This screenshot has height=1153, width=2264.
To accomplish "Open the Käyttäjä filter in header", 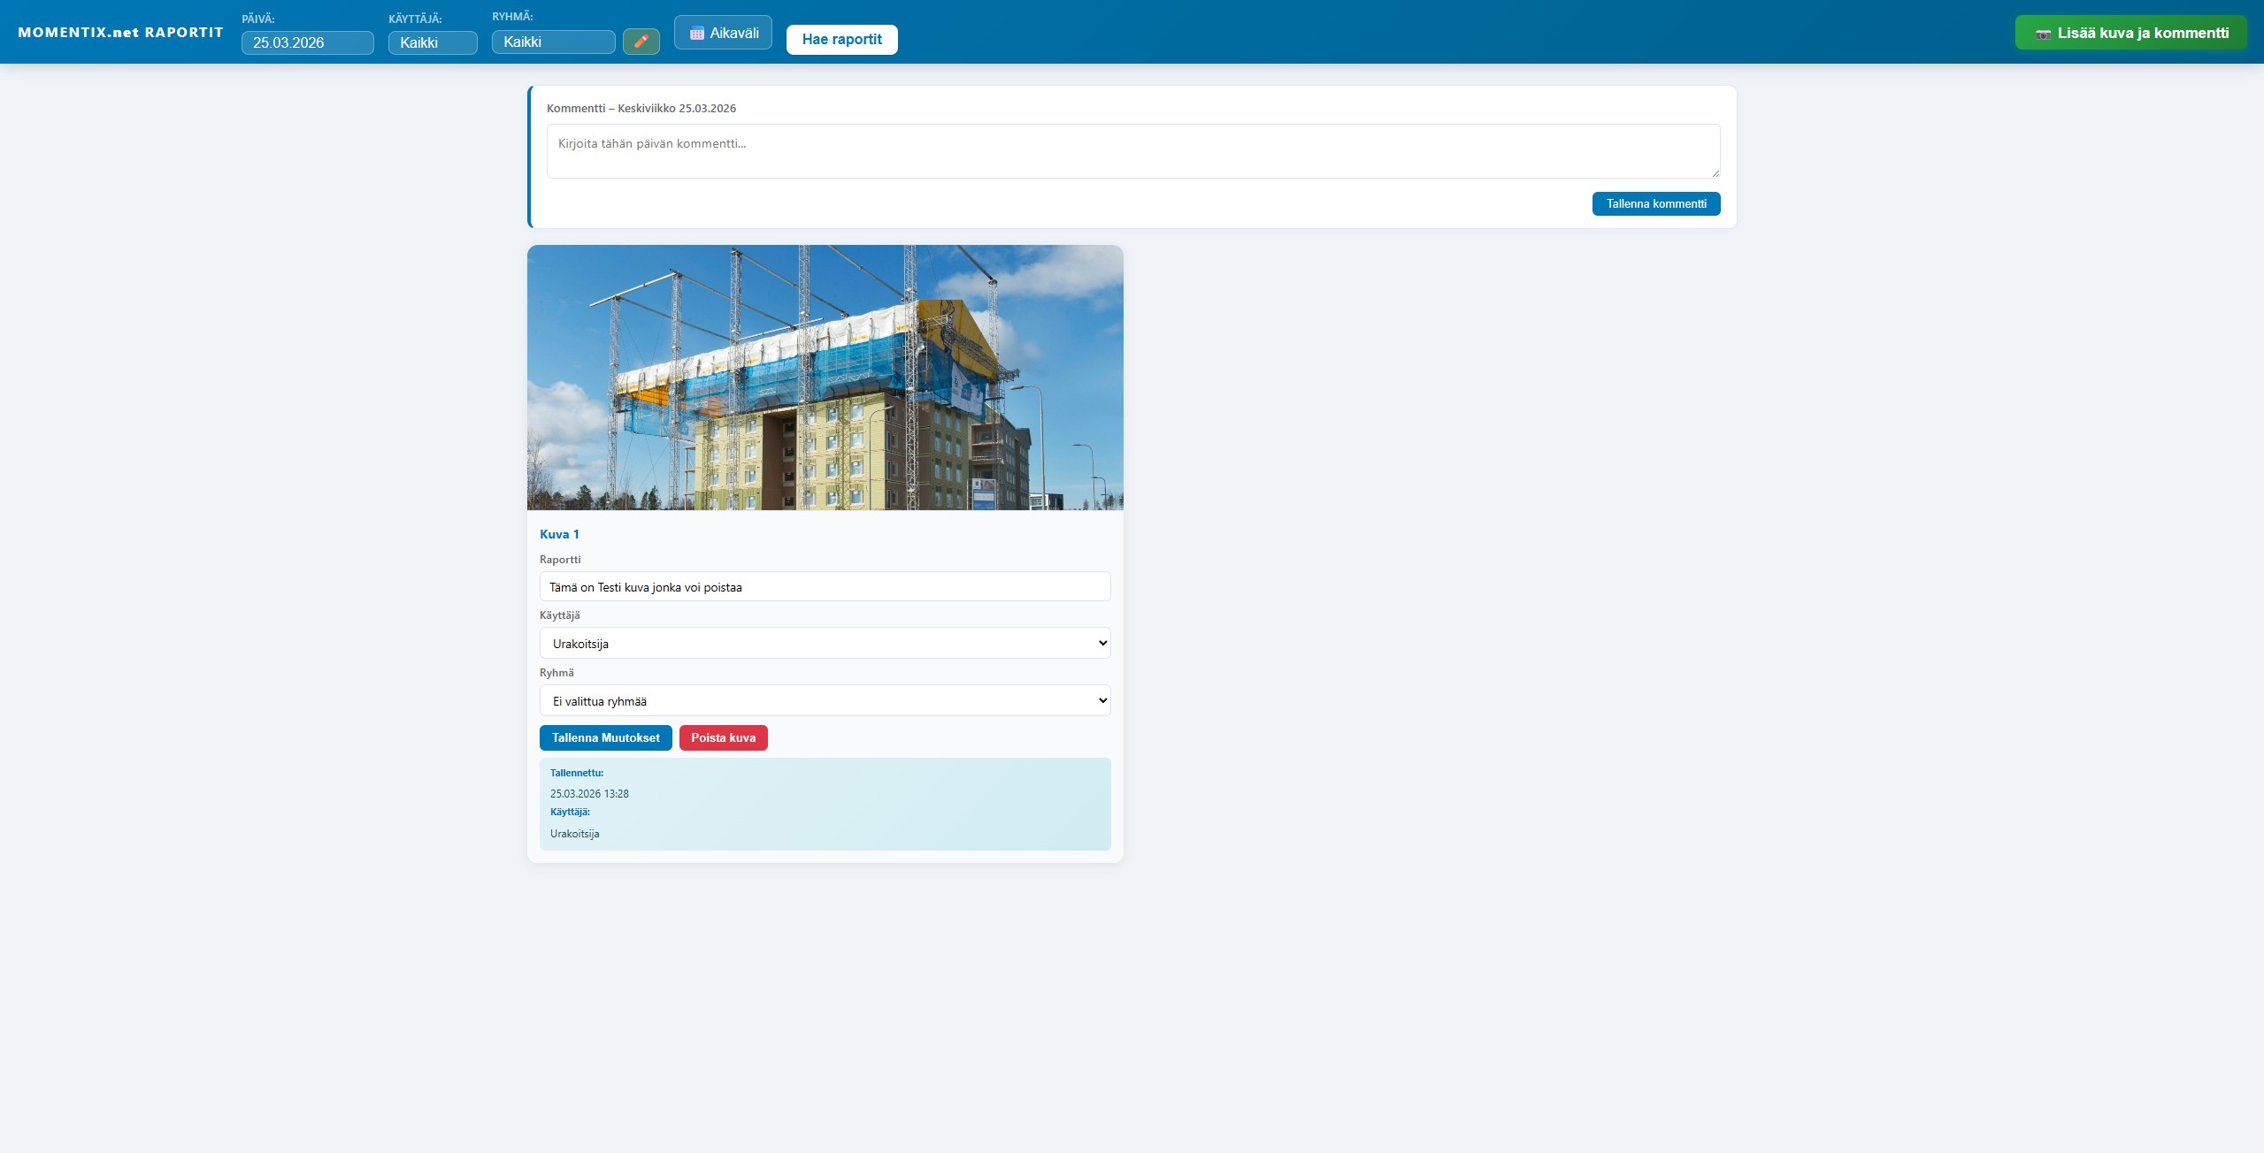I will [x=432, y=42].
